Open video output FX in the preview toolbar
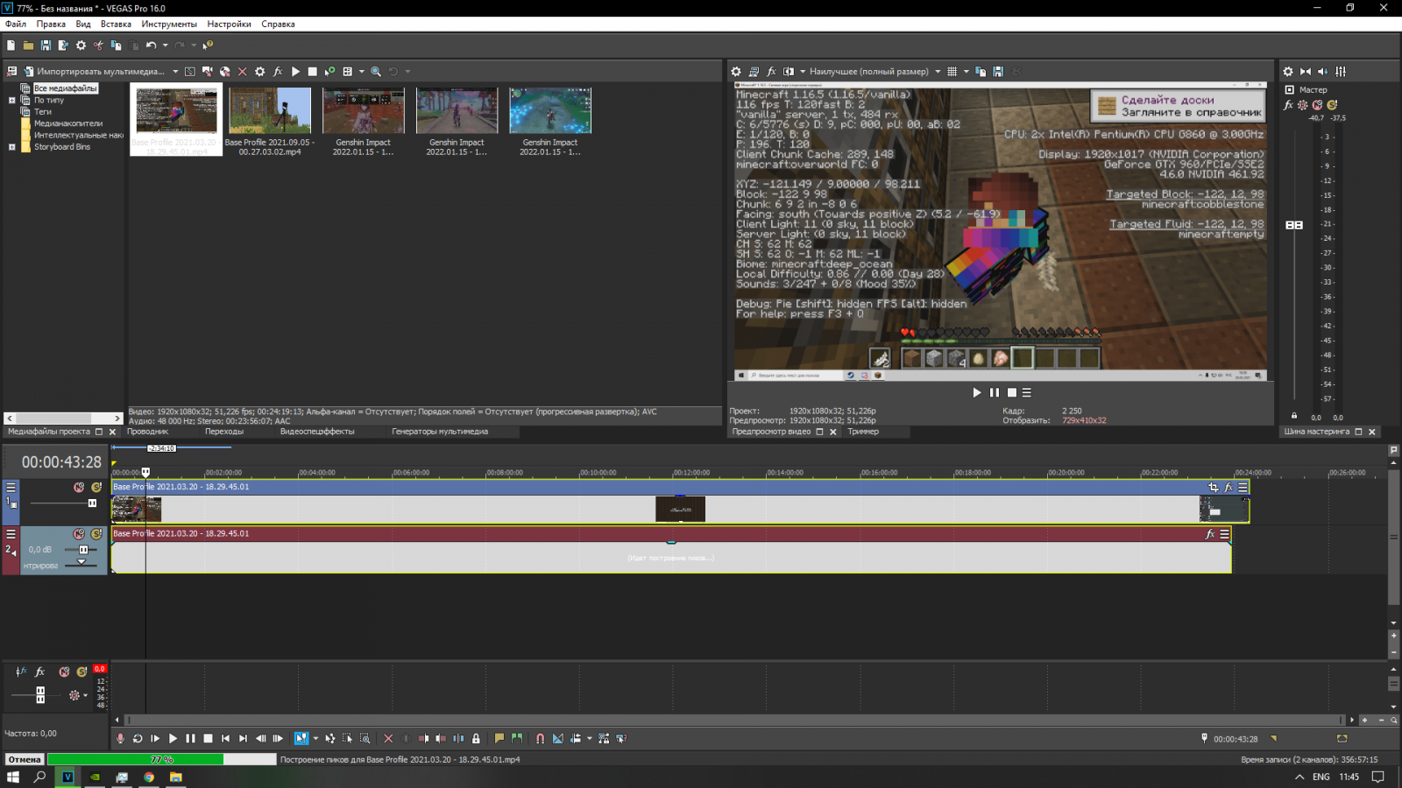 tap(771, 72)
